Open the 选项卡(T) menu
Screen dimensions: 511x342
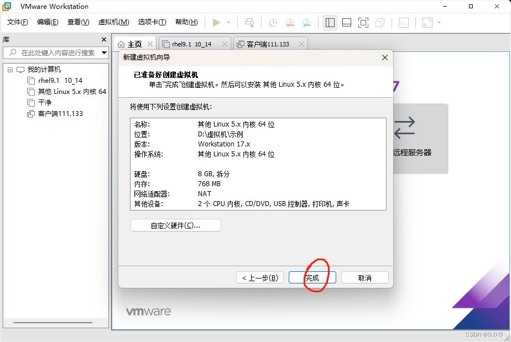coord(152,22)
